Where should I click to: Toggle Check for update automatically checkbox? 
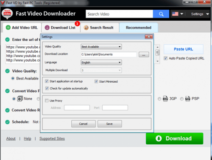(47, 88)
